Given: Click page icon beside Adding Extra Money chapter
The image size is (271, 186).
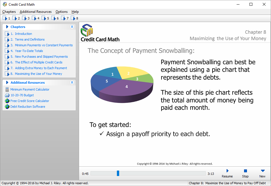Looking at the screenshot, I should [7, 68].
